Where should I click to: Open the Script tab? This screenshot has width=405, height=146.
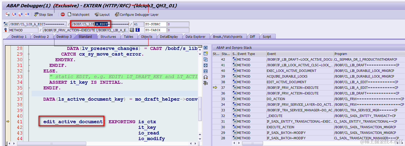pos(267,36)
